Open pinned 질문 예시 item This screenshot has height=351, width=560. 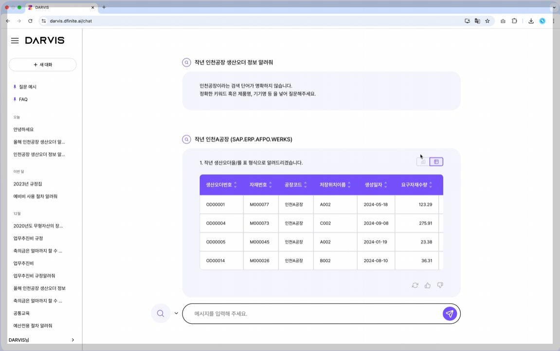[x=28, y=87]
